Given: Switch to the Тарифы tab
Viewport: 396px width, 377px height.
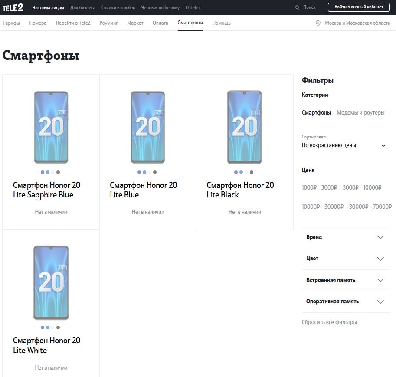Looking at the screenshot, I should pos(11,23).
